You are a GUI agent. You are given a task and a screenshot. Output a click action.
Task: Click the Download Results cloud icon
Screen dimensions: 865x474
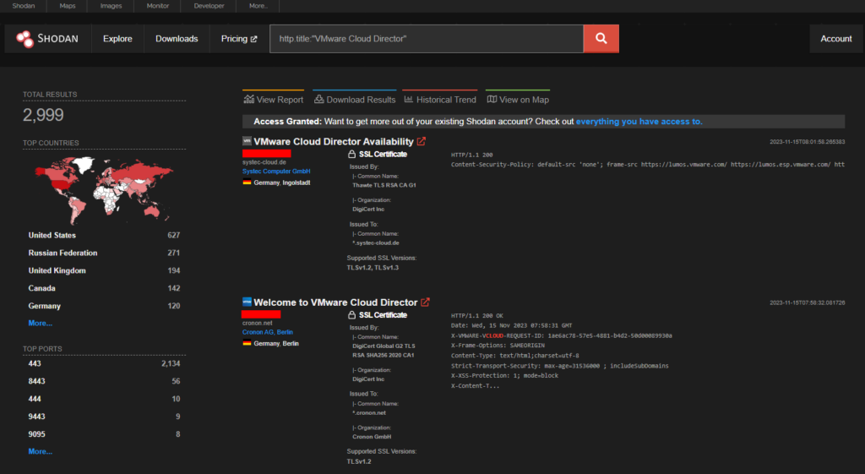coord(318,100)
